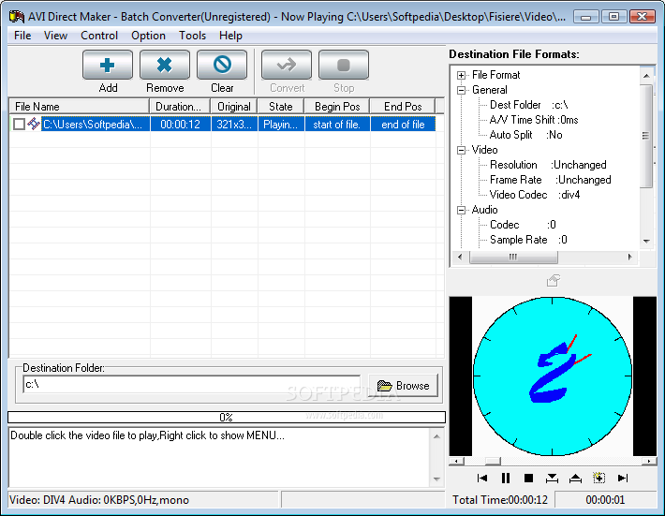This screenshot has width=665, height=516.
Task: Click the film icon of the listed file
Action: (34, 124)
